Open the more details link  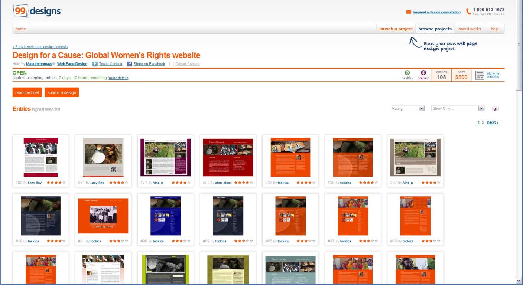click(119, 78)
